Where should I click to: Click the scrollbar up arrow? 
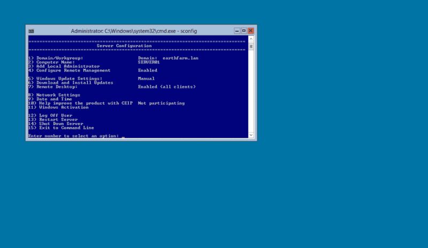(x=251, y=39)
